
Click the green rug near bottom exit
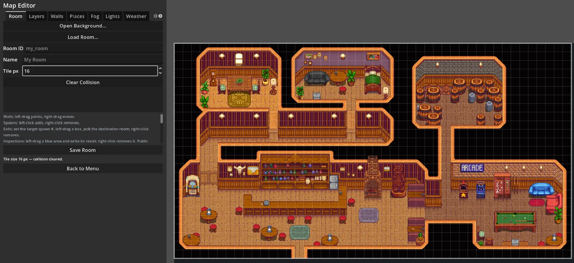[300, 233]
